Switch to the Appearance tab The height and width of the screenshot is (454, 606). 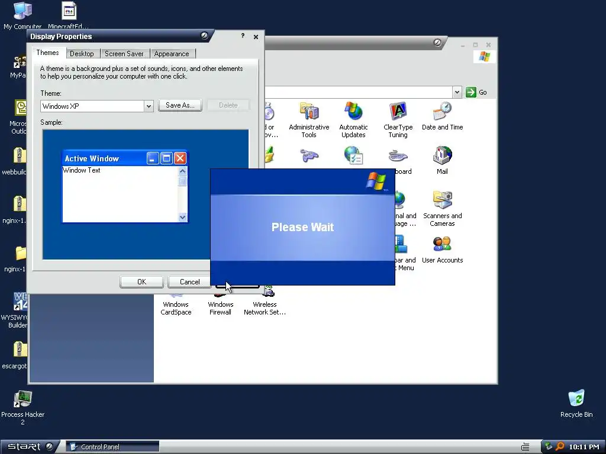click(x=172, y=54)
